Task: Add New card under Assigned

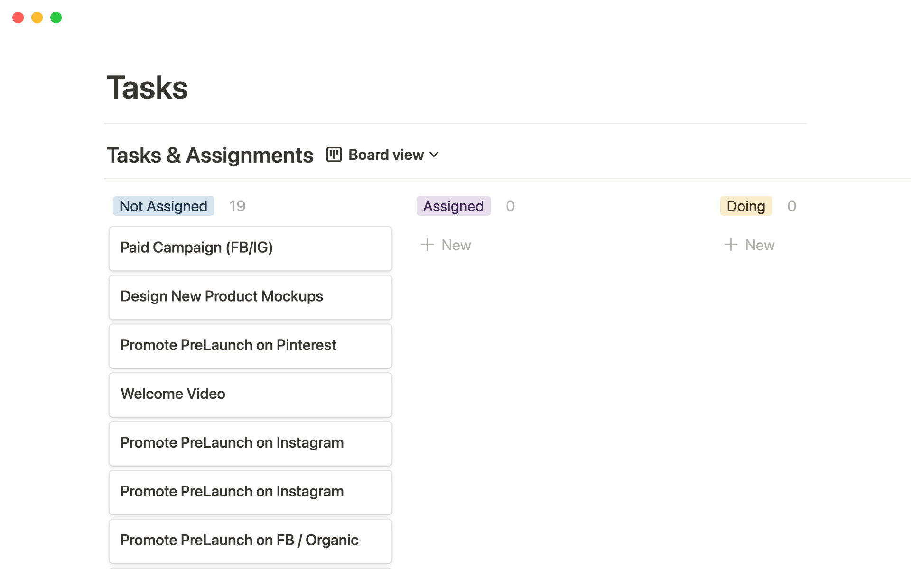Action: point(455,245)
